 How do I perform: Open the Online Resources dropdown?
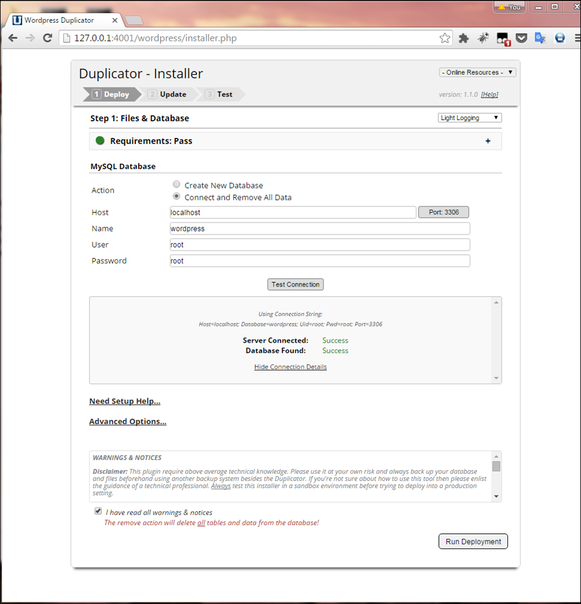pos(477,72)
